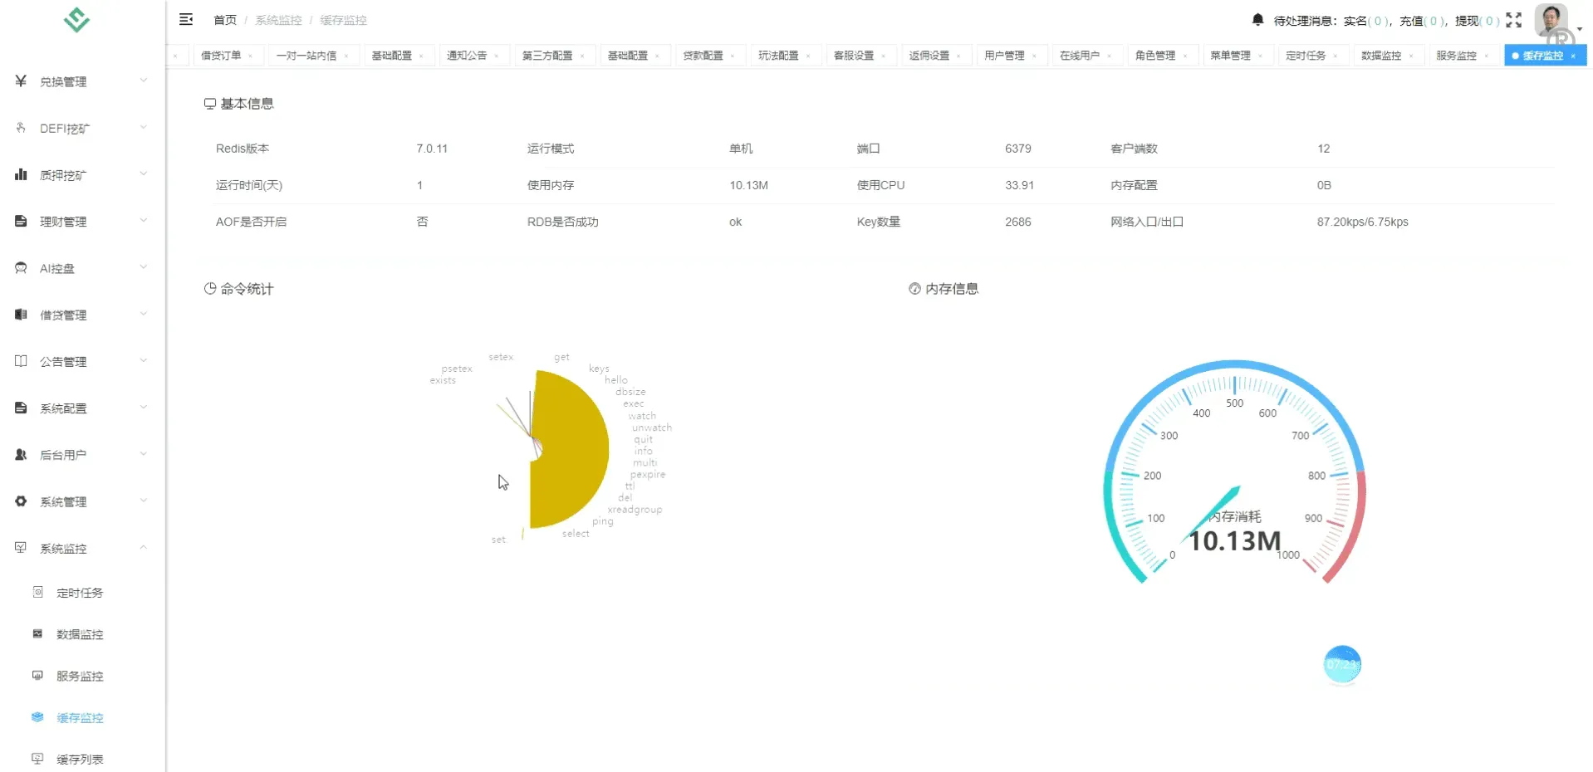Select the 定时任务 sidebar icon

click(37, 592)
